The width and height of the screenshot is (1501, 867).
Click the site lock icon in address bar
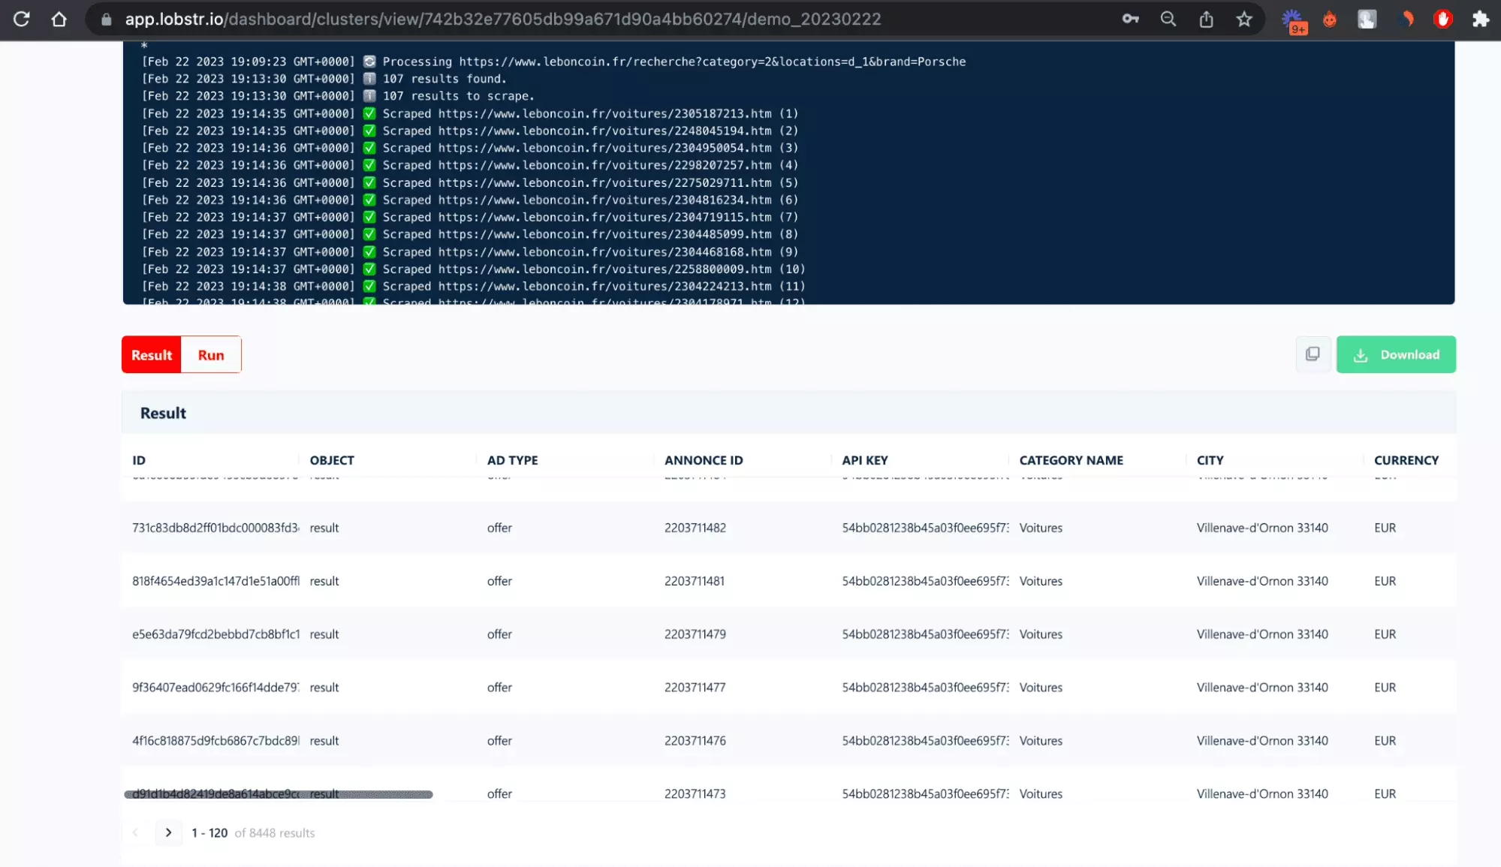tap(107, 19)
